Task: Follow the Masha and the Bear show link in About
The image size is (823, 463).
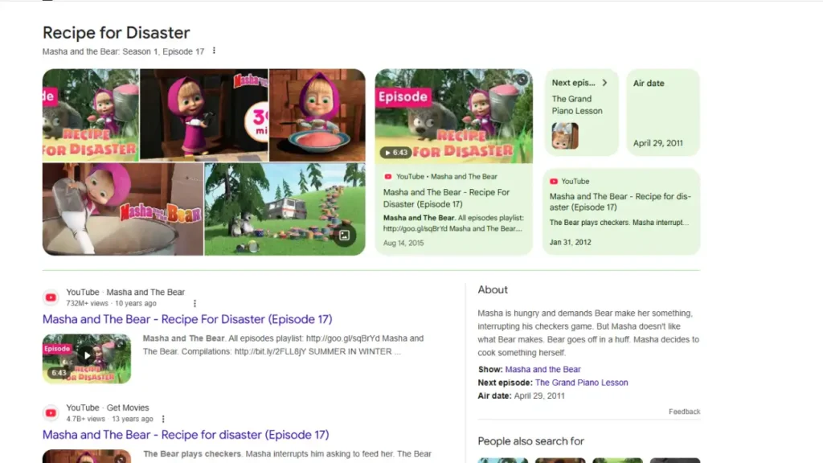Action: click(x=543, y=370)
